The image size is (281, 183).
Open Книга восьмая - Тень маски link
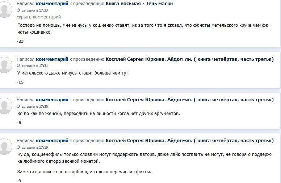[139, 4]
